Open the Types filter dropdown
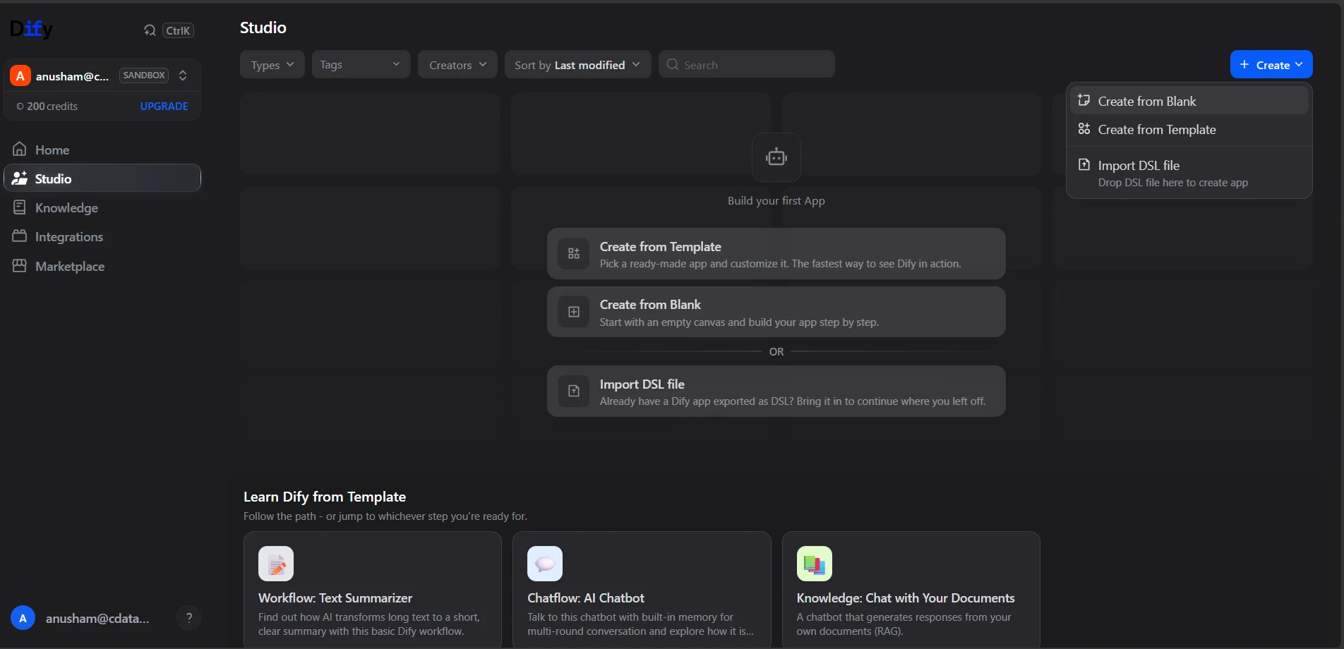Viewport: 1344px width, 649px height. tap(272, 64)
